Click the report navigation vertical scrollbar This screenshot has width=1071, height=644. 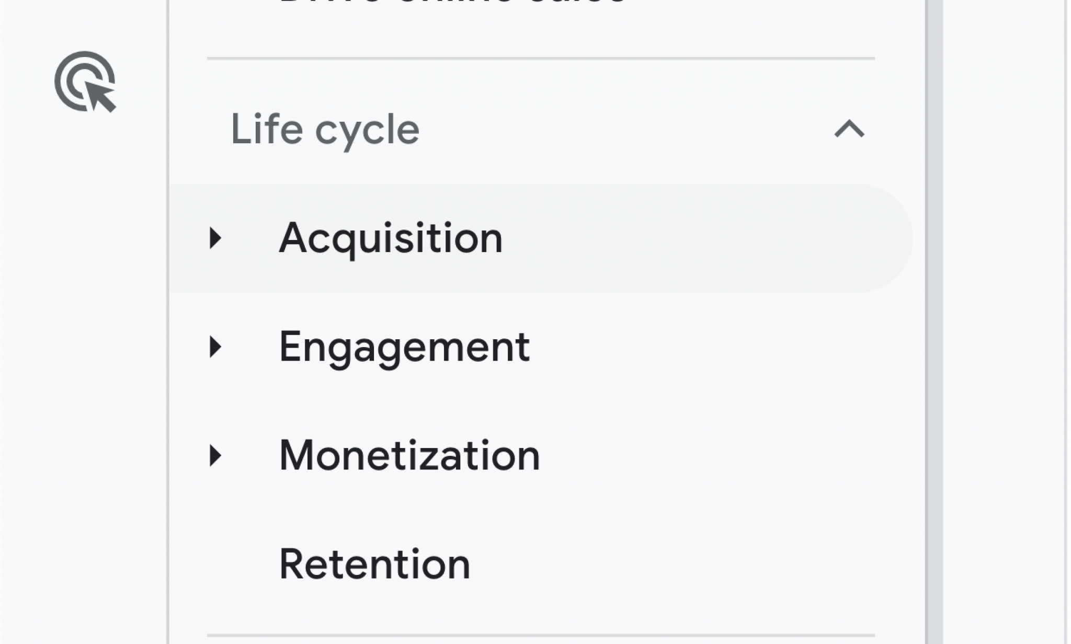click(934, 322)
